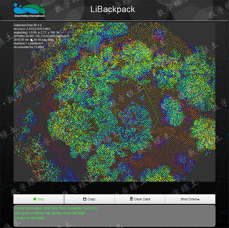Click the 2018-05-04 bag file name
This screenshot has width=229, height=228.
coord(33,40)
